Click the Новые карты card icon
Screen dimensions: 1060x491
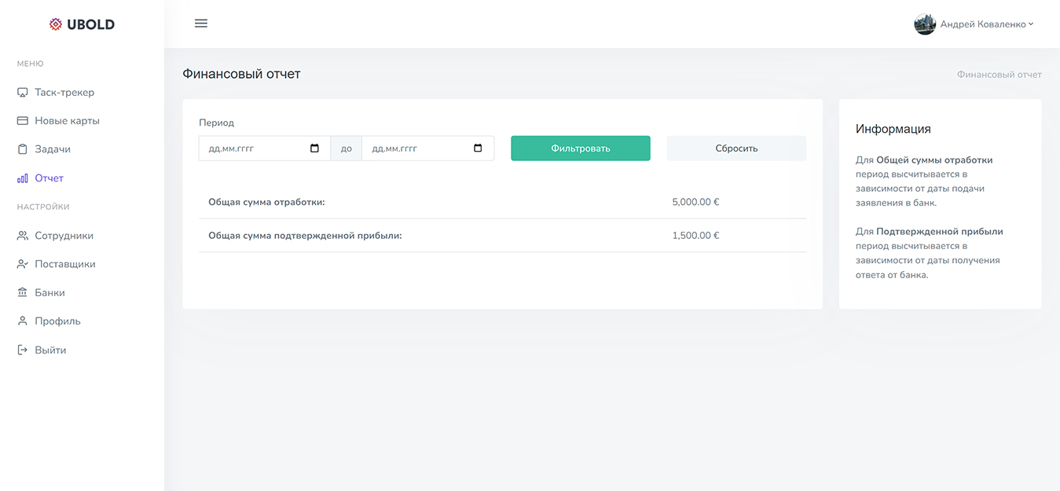(23, 121)
